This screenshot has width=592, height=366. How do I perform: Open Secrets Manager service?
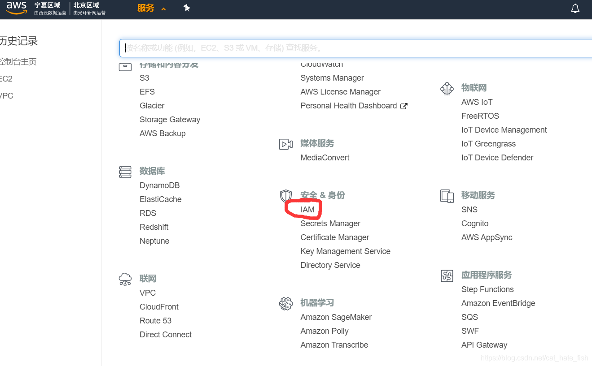pyautogui.click(x=330, y=224)
